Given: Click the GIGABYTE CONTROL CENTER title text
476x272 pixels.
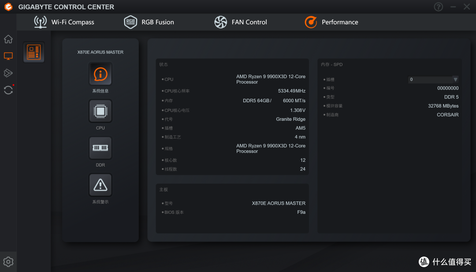Looking at the screenshot, I should (x=66, y=7).
